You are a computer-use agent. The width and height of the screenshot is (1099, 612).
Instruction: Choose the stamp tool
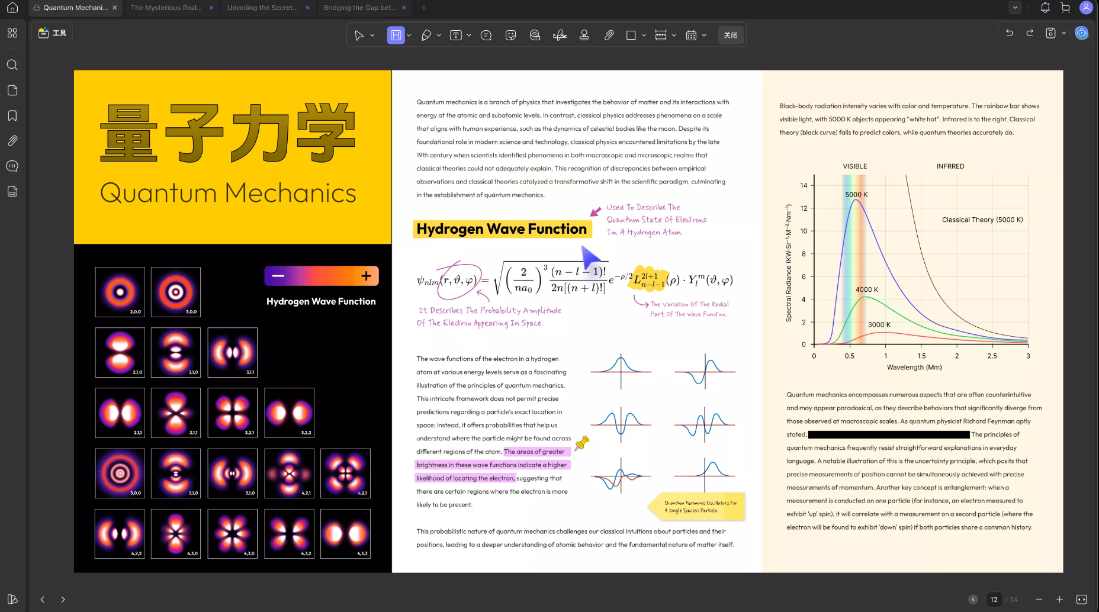coord(584,36)
